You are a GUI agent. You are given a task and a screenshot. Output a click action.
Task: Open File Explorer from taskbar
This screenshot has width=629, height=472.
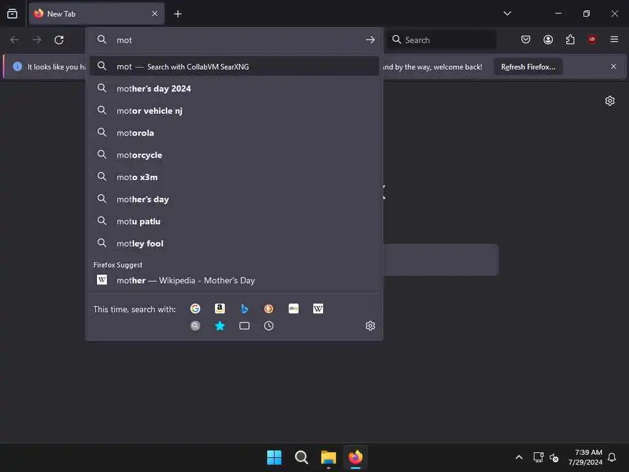[328, 457]
